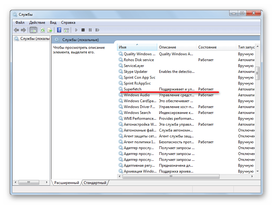This screenshot has width=273, height=205.
Task: Click the Refresh toolbar icon
Action: coord(43,30)
